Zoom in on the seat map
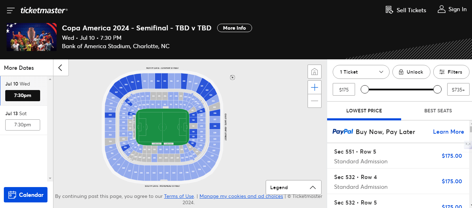 tap(314, 87)
